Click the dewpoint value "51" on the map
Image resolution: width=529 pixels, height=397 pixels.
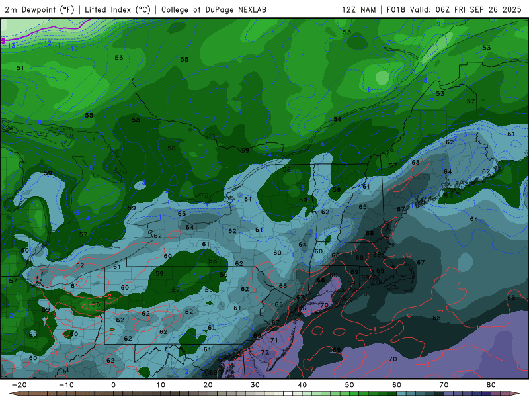click(x=20, y=68)
